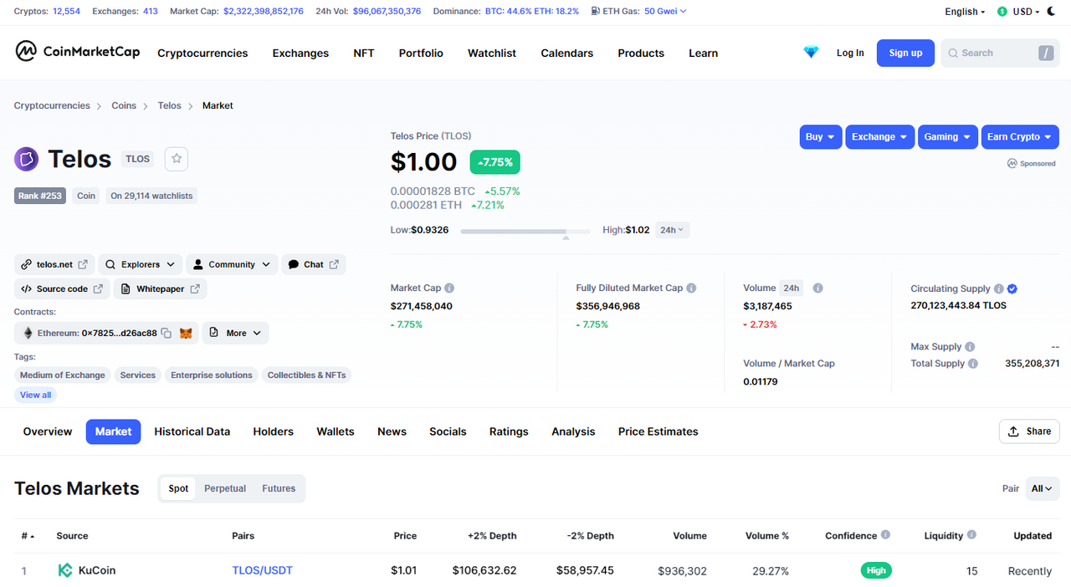The image size is (1071, 587).
Task: Open the Cryptocurrencies nav menu
Action: coord(202,53)
